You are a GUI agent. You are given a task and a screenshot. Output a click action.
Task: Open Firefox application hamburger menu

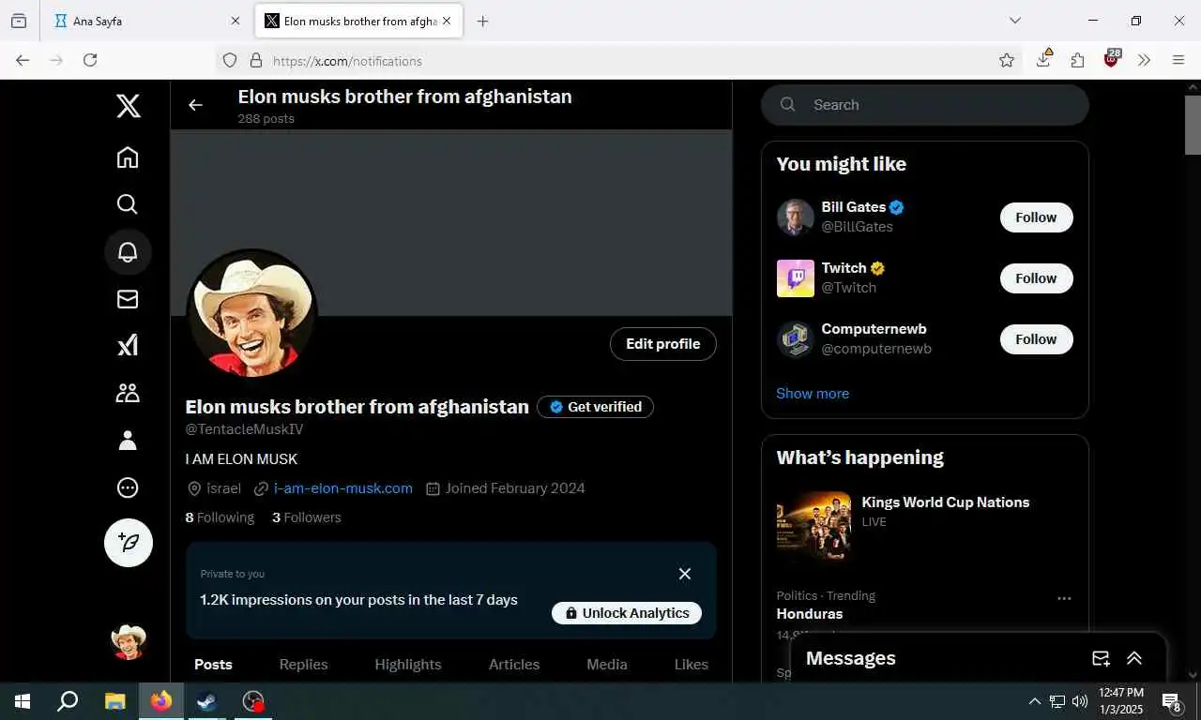pyautogui.click(x=1178, y=60)
